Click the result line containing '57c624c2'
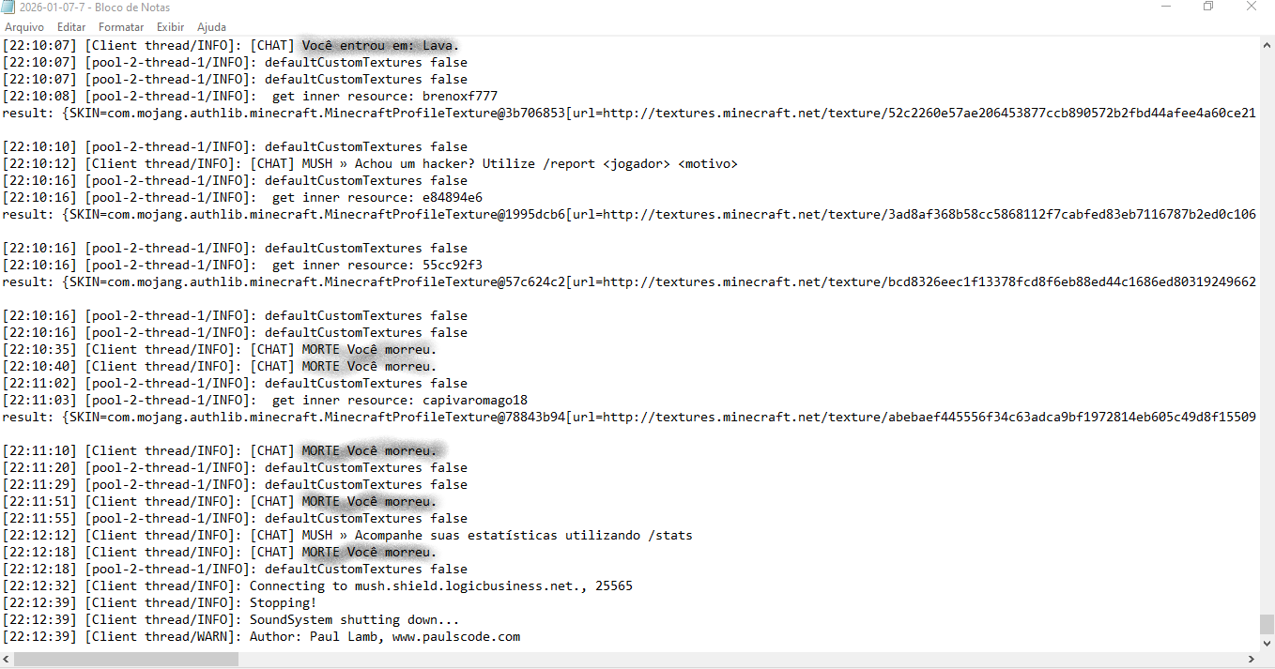This screenshot has height=669, width=1275. coord(629,281)
